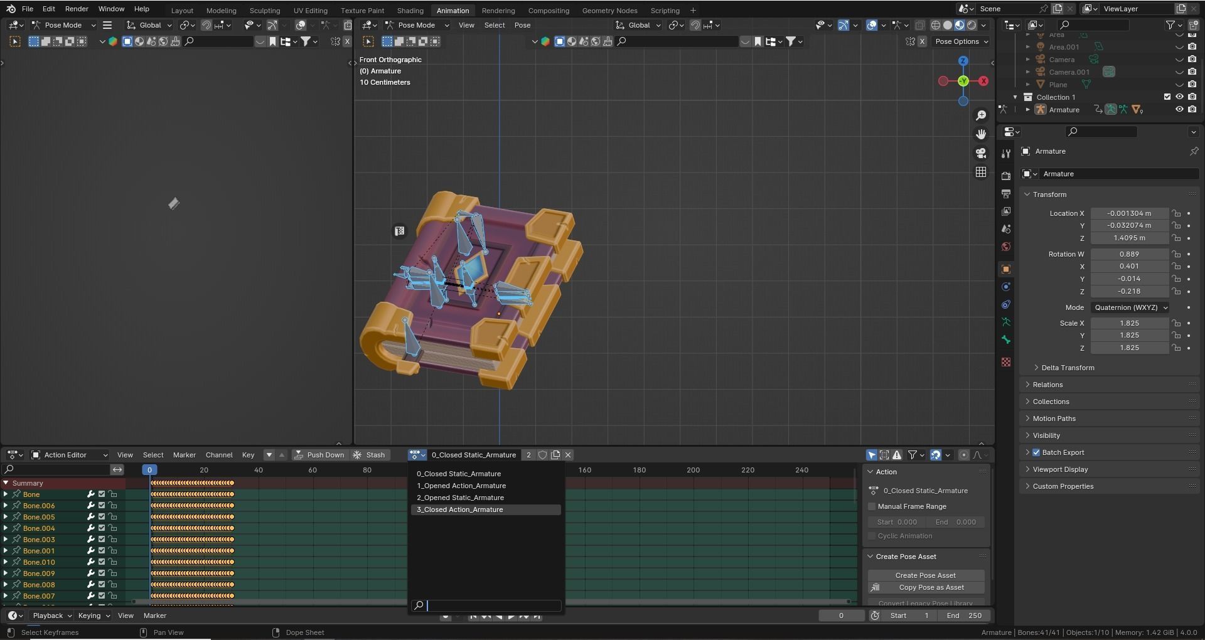
Task: Add a new workspace tab with plus
Action: click(x=693, y=10)
